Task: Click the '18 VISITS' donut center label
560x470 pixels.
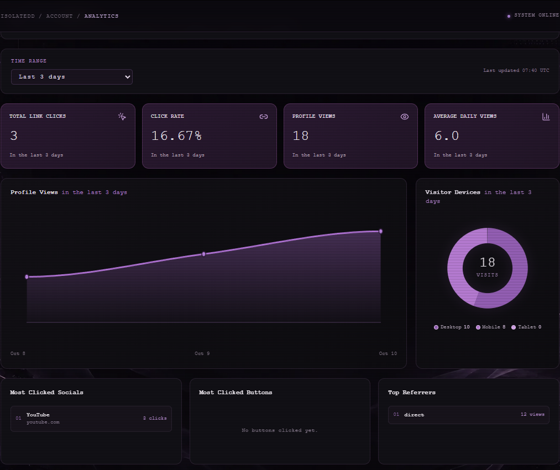Action: point(487,267)
